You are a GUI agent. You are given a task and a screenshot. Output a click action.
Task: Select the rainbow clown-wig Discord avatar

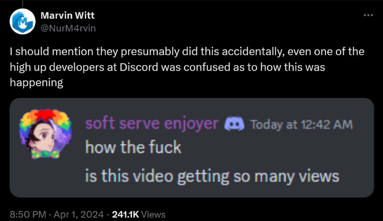(46, 134)
